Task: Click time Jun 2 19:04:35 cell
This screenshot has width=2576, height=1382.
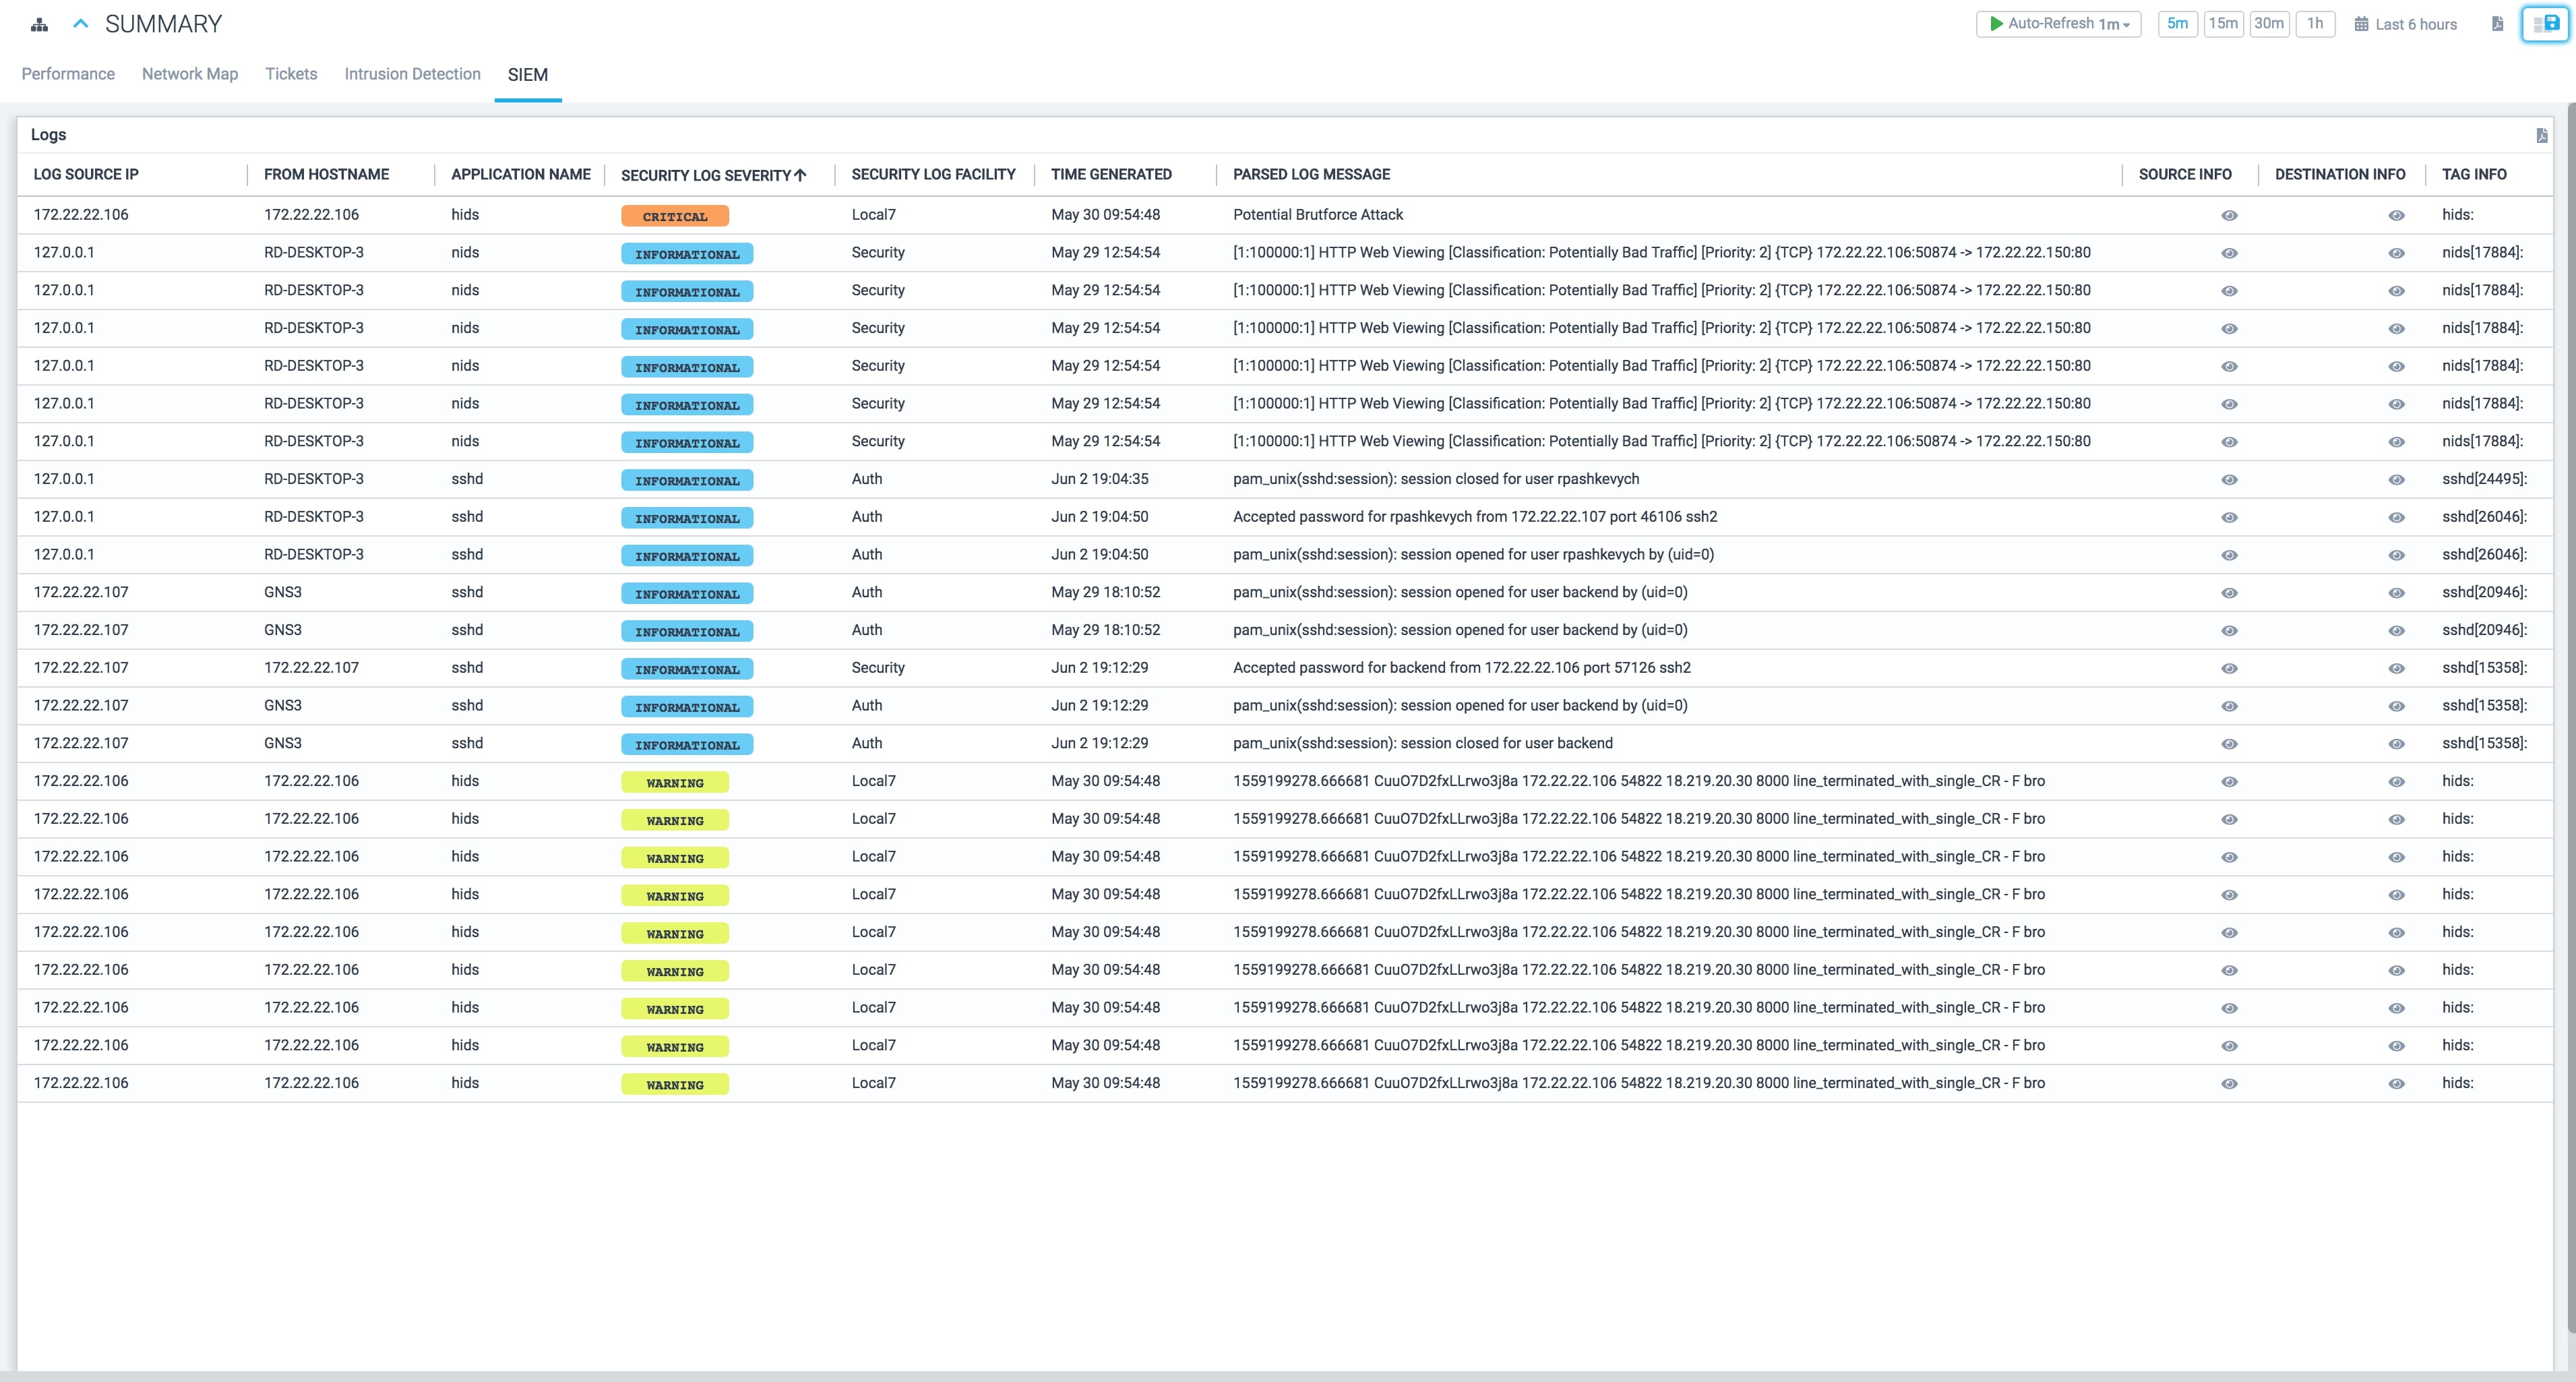Action: [1099, 479]
